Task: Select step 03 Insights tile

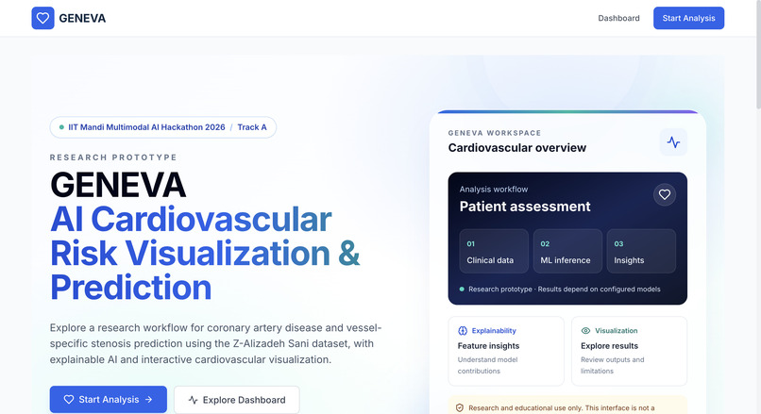Action: [x=641, y=251]
